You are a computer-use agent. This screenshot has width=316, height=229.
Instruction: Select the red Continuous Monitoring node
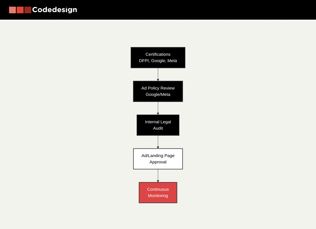(158, 193)
